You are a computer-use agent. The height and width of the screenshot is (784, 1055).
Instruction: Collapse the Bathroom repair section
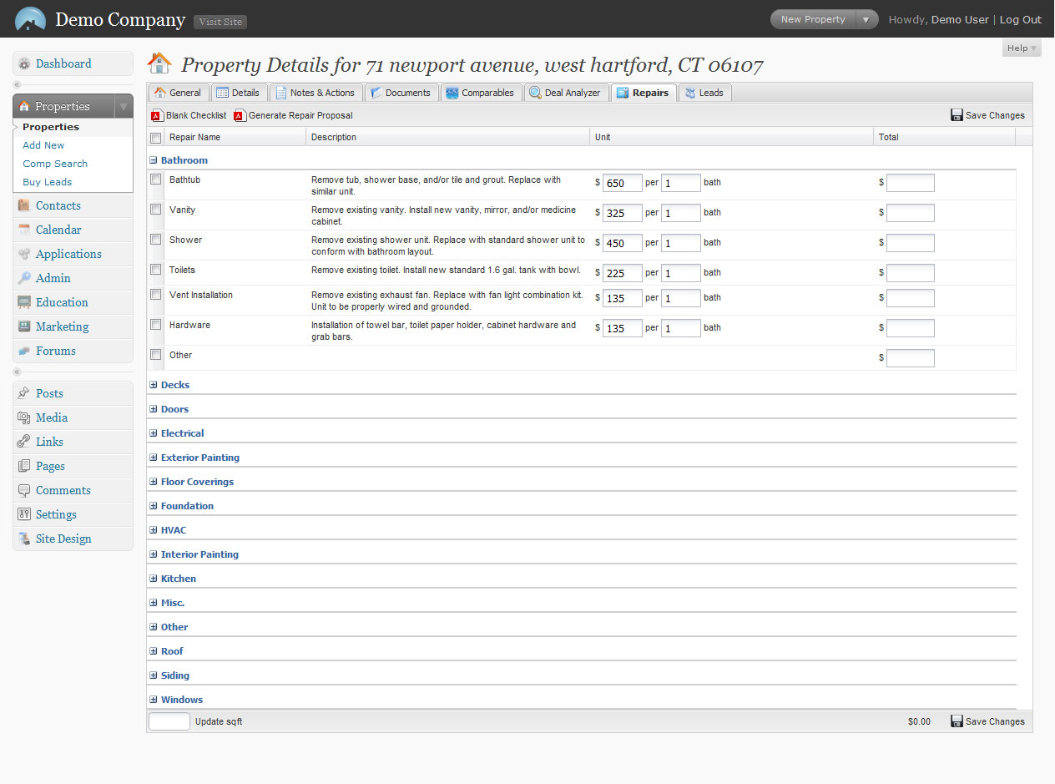coord(154,160)
